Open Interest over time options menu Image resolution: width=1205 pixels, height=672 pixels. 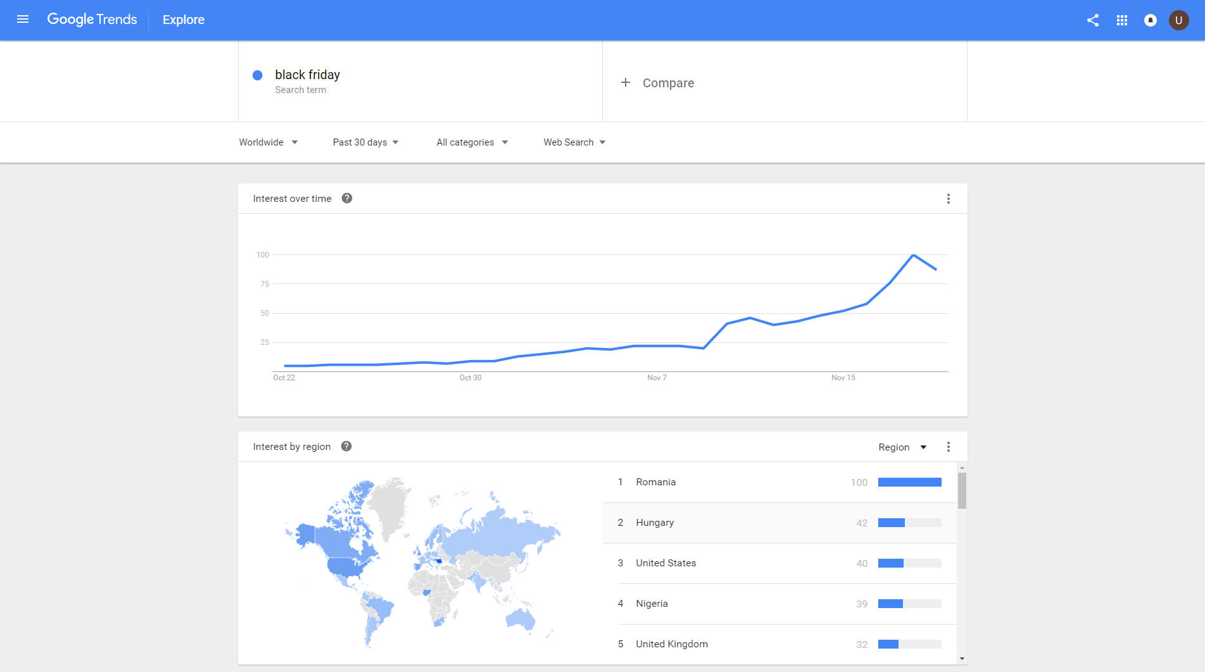949,199
